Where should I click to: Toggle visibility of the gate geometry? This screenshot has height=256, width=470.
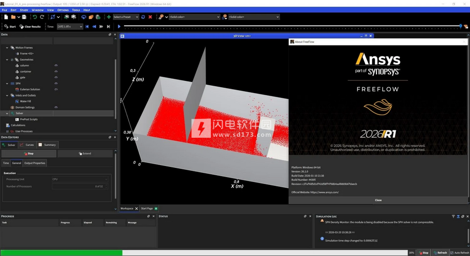coord(56,77)
